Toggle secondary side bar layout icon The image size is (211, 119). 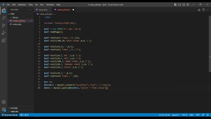point(184,5)
